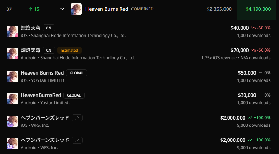Click the GLOBAL badge next to Heaven Burns Red
The height and width of the screenshot is (154, 279).
pyautogui.click(x=77, y=73)
